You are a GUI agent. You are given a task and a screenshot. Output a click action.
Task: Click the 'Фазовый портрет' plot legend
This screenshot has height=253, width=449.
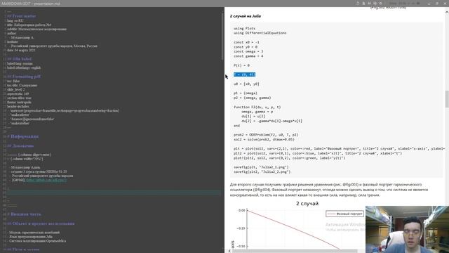[x=344, y=214]
